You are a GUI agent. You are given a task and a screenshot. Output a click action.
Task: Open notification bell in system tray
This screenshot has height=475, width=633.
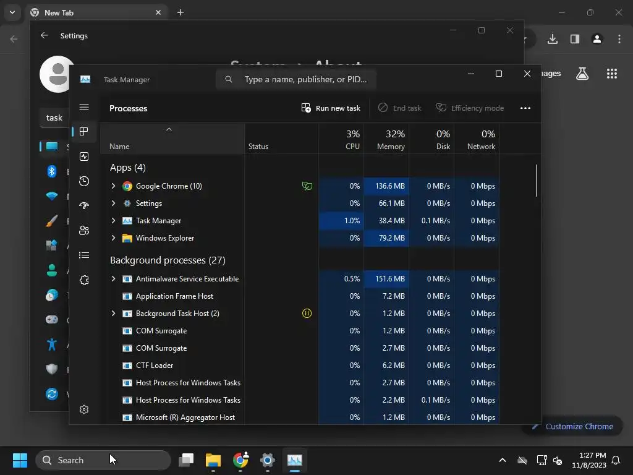pyautogui.click(x=616, y=460)
